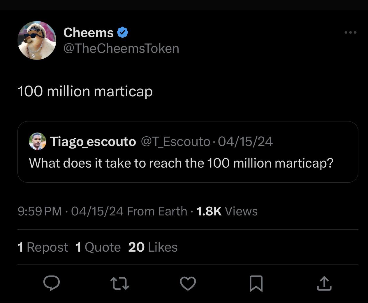Click the verified badge next to Cheems
This screenshot has height=303, width=368.
point(123,32)
